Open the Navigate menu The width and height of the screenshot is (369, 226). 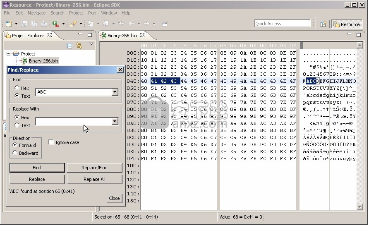[37, 13]
